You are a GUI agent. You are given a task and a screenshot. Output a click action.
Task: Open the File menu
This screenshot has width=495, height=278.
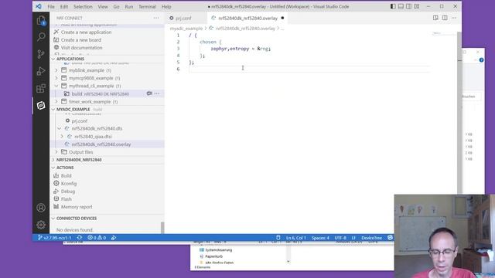pos(51,7)
